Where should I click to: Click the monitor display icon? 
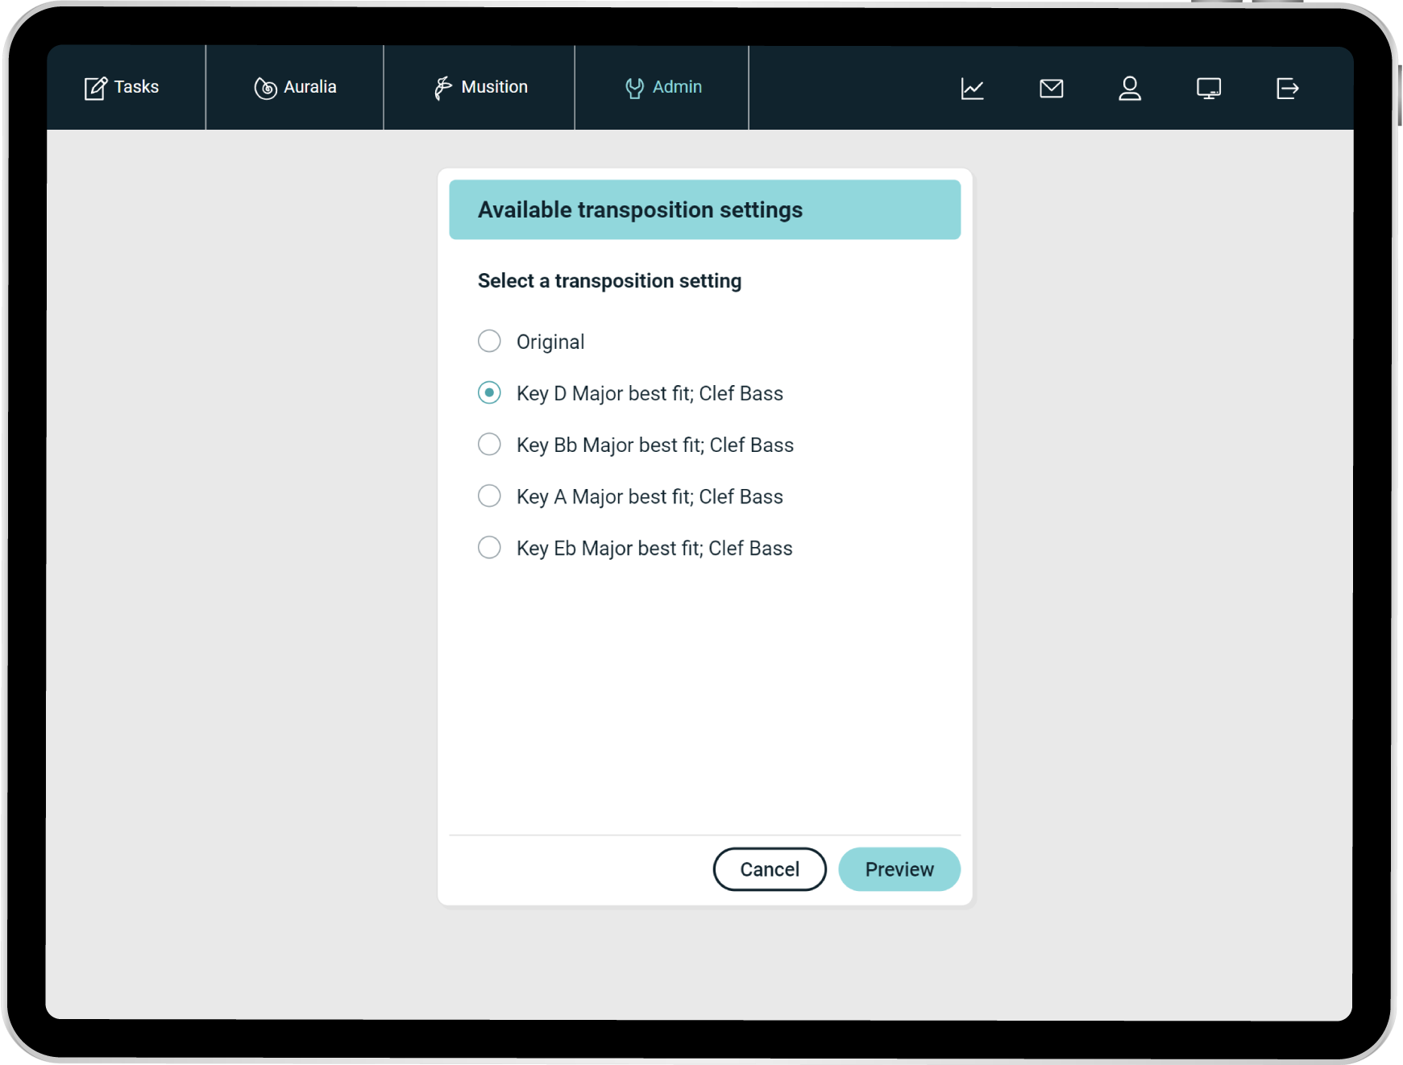click(1208, 89)
